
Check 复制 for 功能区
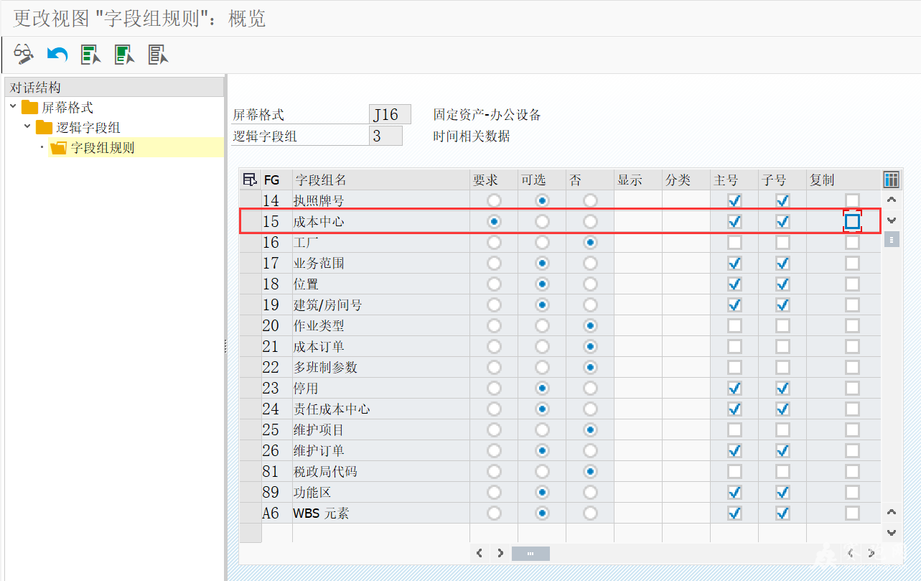(852, 492)
